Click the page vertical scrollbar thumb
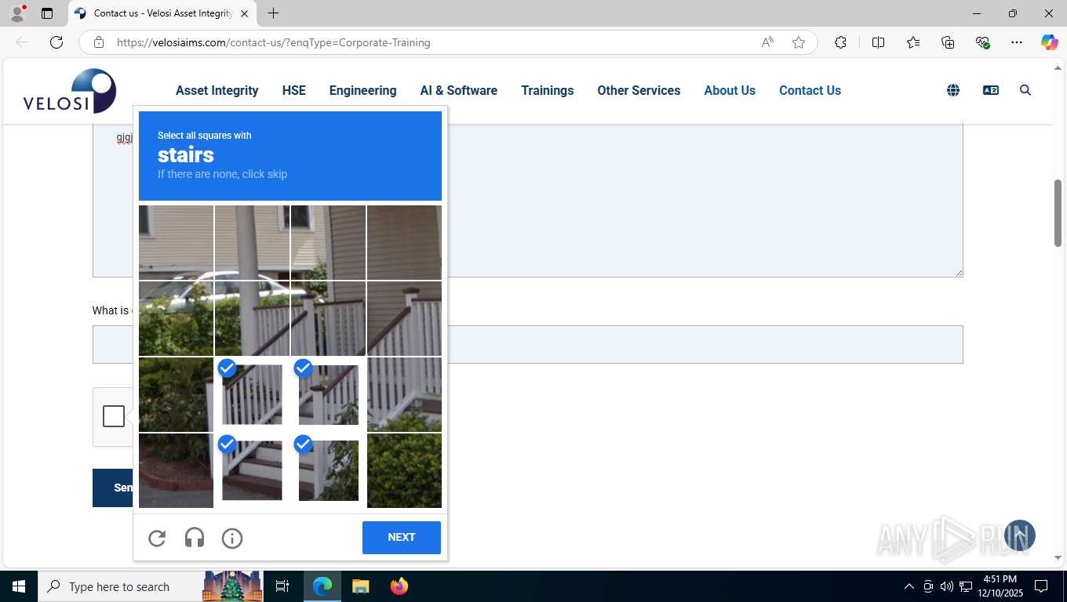1067x602 pixels. [x=1058, y=213]
